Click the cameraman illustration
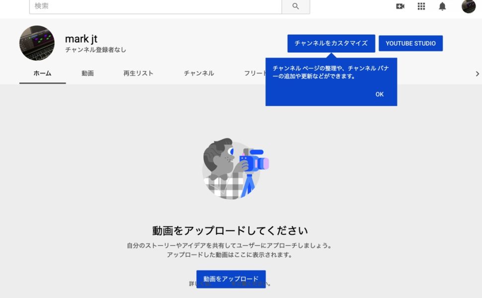Image resolution: width=482 pixels, height=298 pixels. [236, 168]
